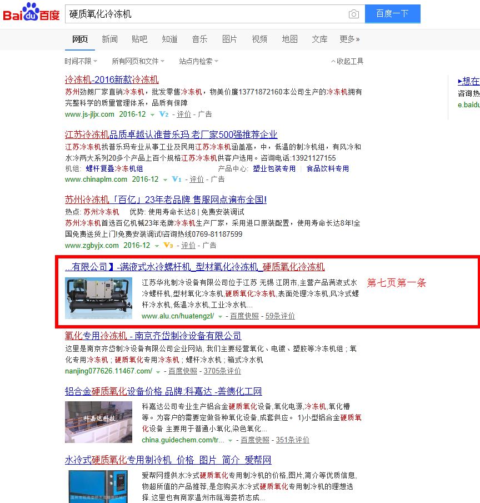
Task: Open dropdown arrow beside www.zgbyjx.com
Action: 157,246
